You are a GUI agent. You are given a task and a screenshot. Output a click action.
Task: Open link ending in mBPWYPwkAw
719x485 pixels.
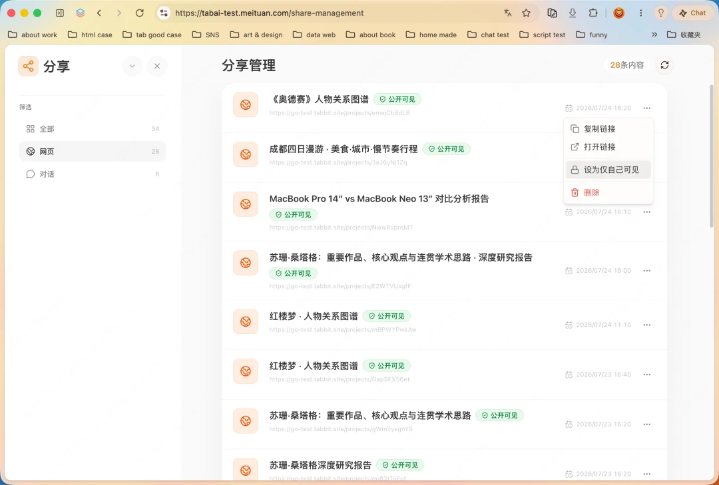[343, 329]
